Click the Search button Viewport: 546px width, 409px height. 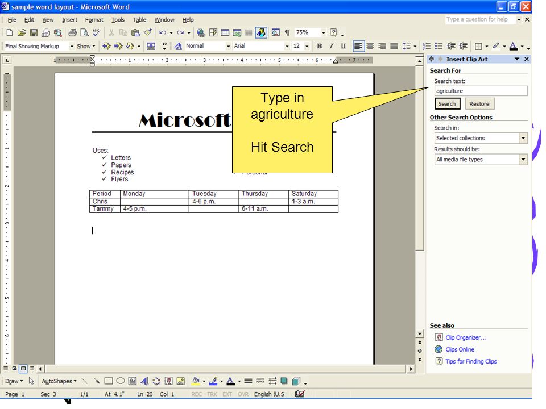447,104
